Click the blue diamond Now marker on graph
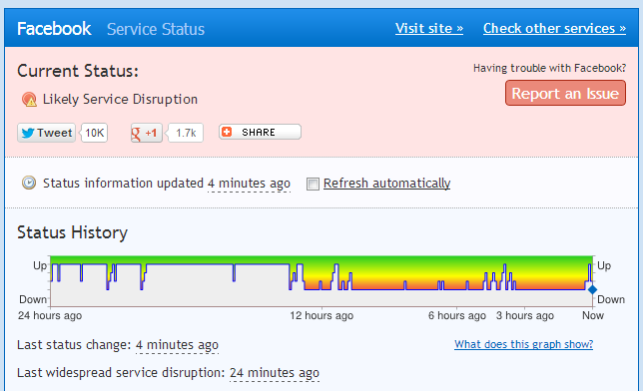643x391 pixels. [592, 289]
